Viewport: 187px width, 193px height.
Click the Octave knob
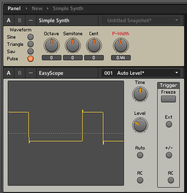point(51,45)
